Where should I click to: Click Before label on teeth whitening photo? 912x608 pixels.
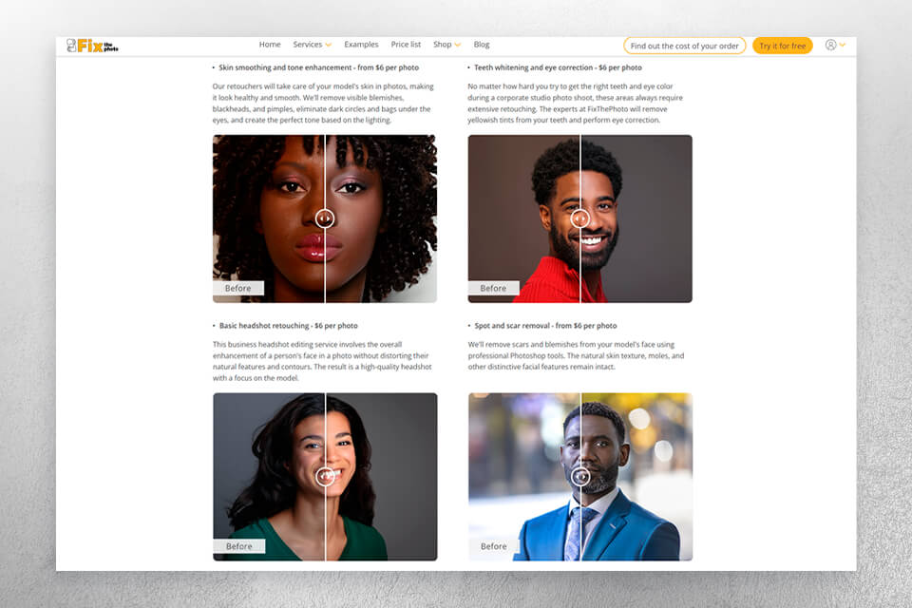point(493,288)
